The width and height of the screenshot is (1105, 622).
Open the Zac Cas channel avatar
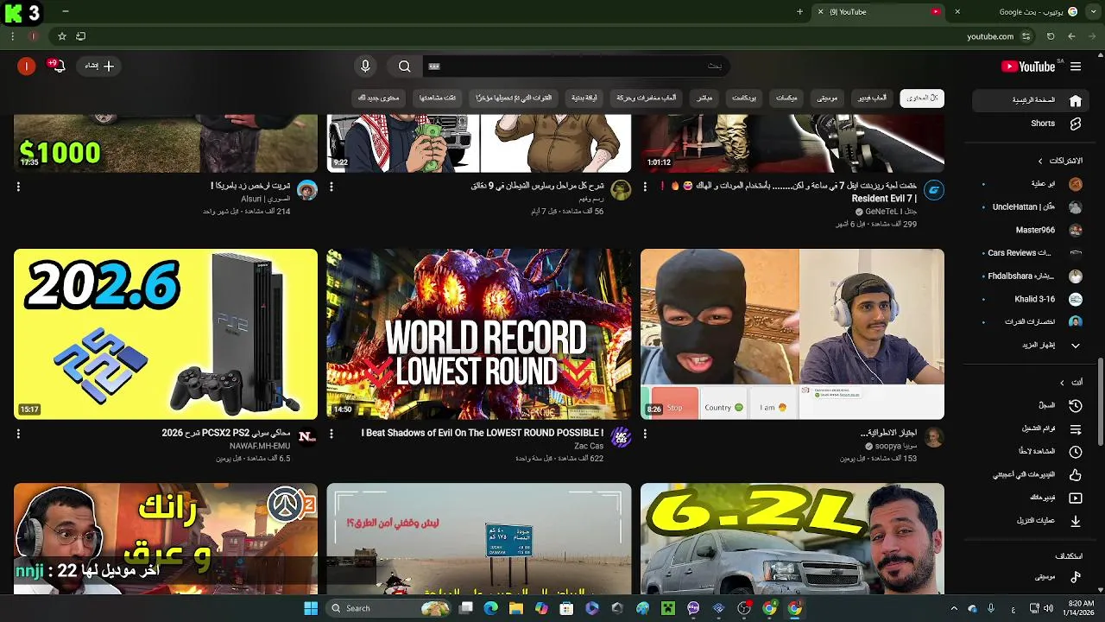tap(621, 438)
